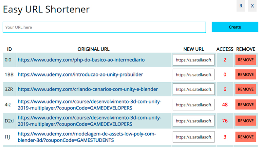Click the Easy URL Shortener title
This screenshot has height=147, width=262.
(46, 9)
